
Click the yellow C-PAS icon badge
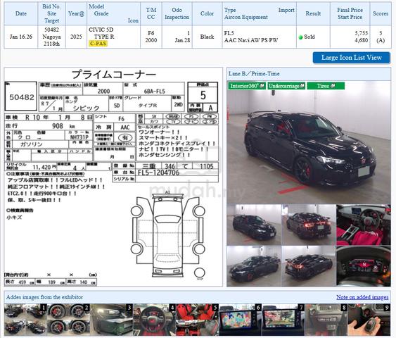coord(98,44)
